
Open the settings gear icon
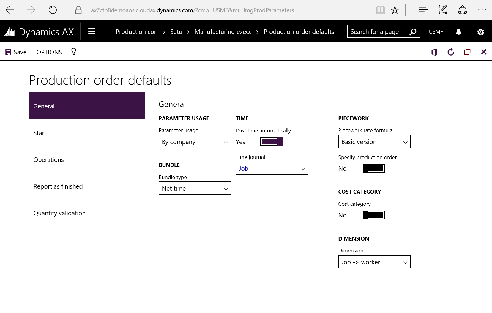tap(480, 32)
